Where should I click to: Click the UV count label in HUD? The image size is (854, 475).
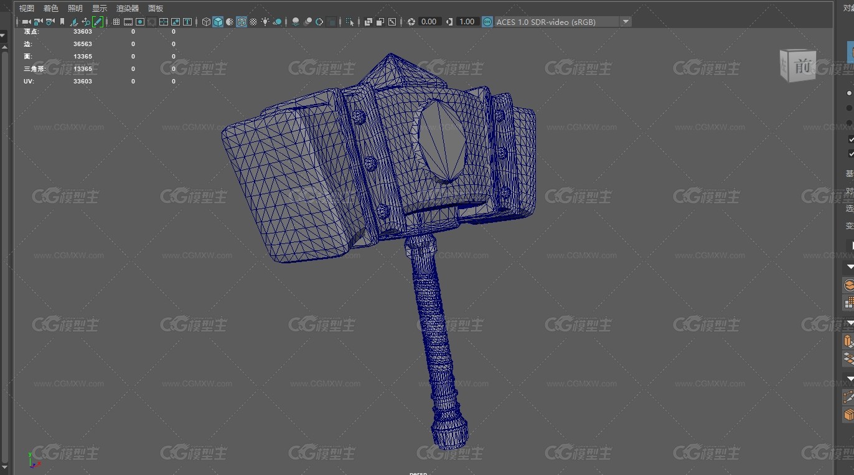pos(29,81)
